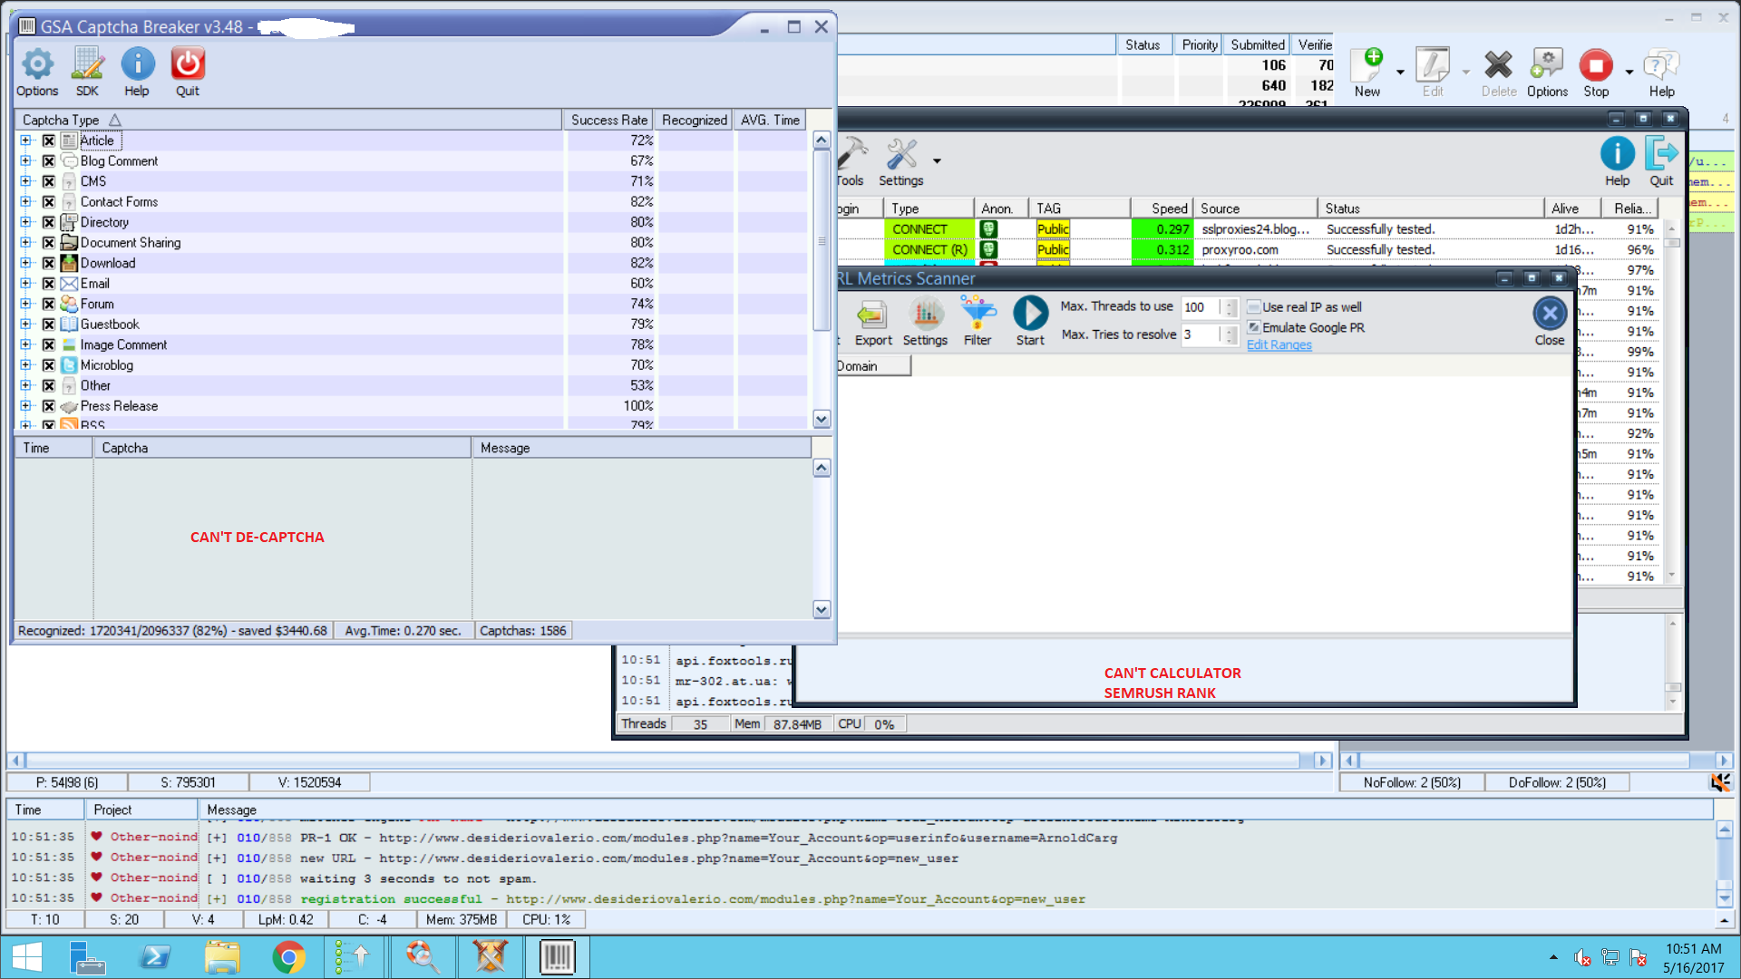The image size is (1741, 979).
Task: Open Tools in the proxy window
Action: (851, 163)
